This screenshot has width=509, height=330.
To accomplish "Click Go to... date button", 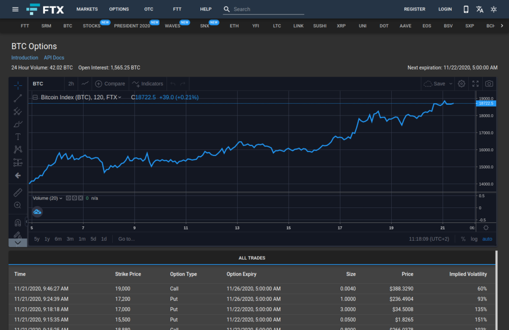I will pyautogui.click(x=126, y=239).
